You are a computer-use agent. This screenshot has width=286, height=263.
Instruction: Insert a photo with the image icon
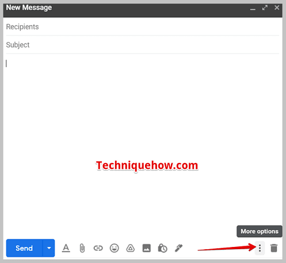[147, 248]
